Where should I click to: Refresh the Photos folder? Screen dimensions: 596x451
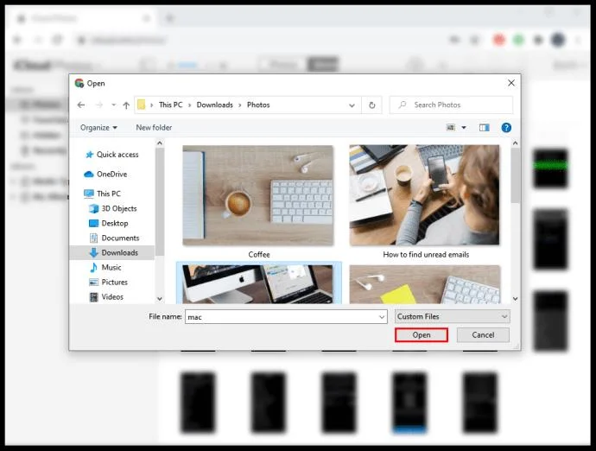tap(372, 105)
